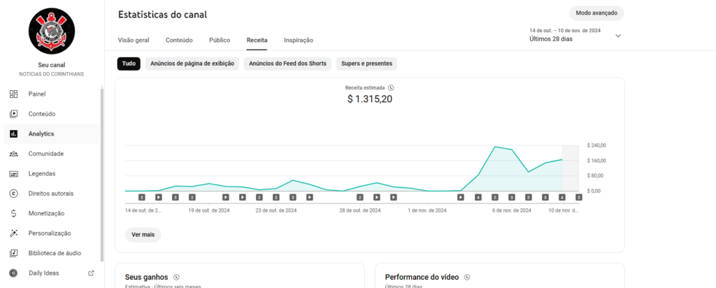
Task: Filter by Anúncios do Feed dos Shorts
Action: click(287, 64)
